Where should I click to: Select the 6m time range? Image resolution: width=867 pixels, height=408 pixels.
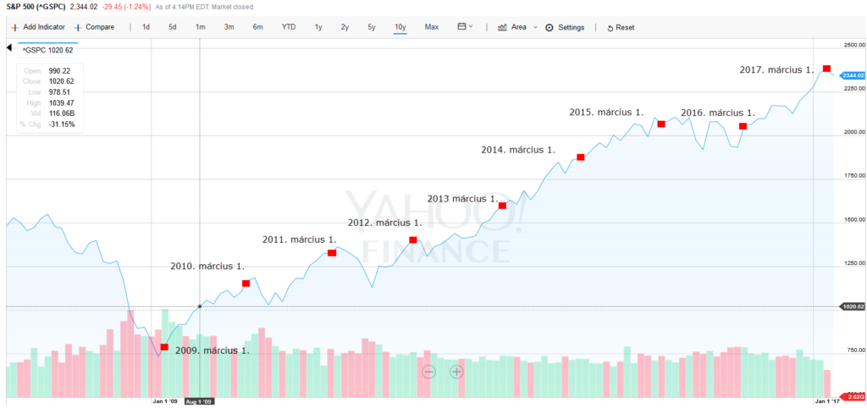(x=257, y=27)
